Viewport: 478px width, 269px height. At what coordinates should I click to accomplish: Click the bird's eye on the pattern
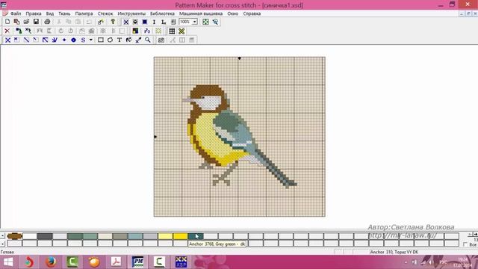pyautogui.click(x=202, y=97)
